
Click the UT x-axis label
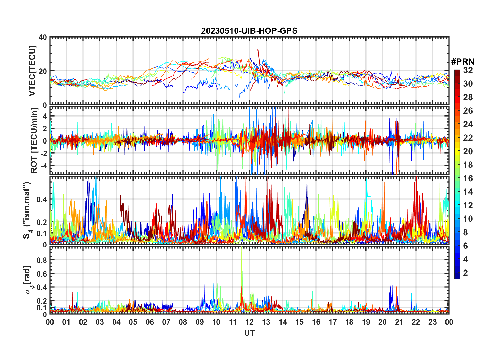point(249,333)
